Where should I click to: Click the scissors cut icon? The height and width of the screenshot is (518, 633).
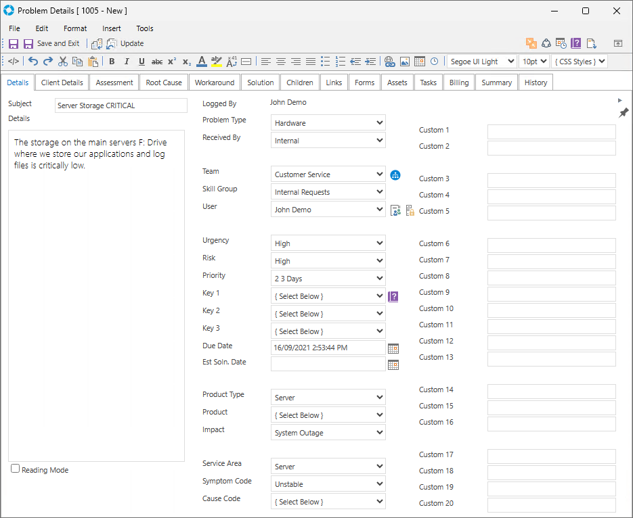(63, 62)
